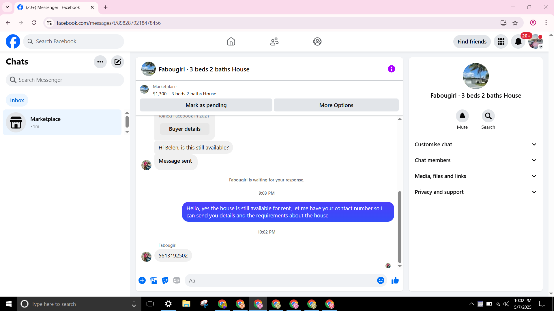Expand the Chat members section
This screenshot has width=554, height=311.
[x=476, y=160]
